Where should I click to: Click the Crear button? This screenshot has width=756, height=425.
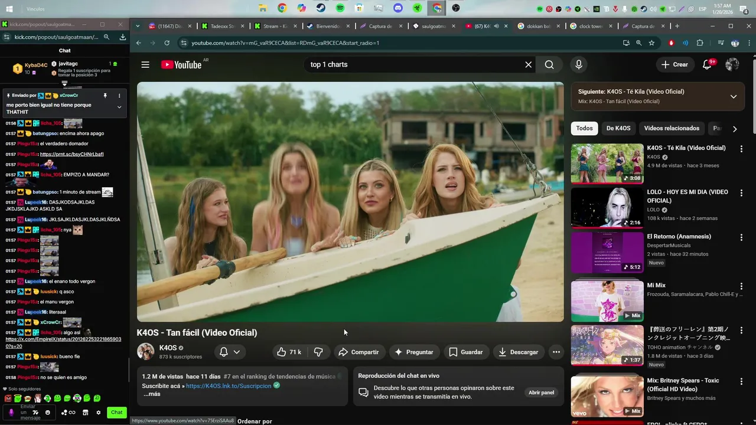tap(675, 64)
